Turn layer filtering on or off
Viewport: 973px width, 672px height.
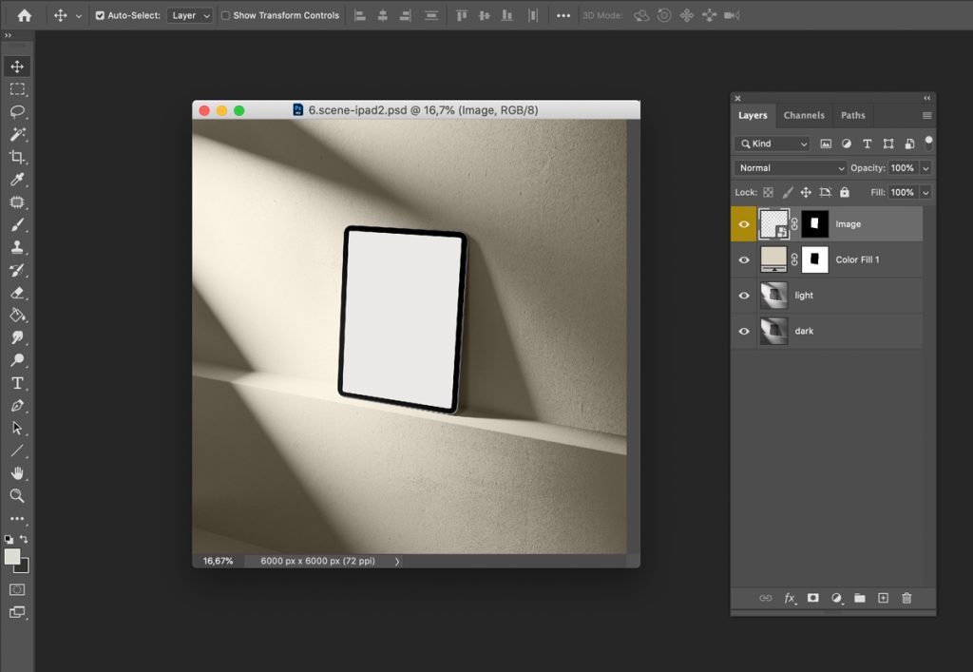pyautogui.click(x=928, y=142)
